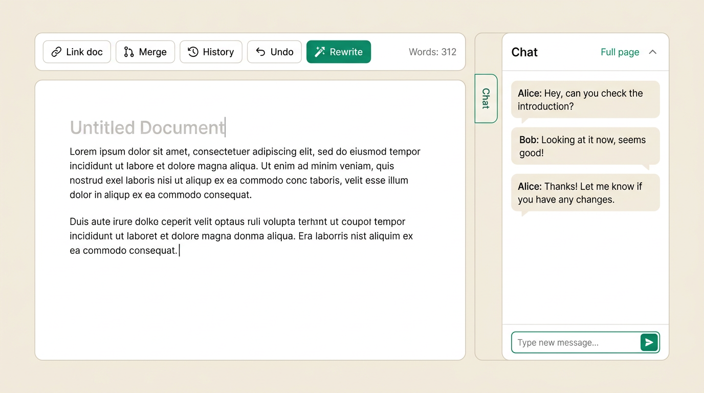Click the first Lorem ipsum paragraph
Image resolution: width=704 pixels, height=393 pixels.
pos(245,173)
